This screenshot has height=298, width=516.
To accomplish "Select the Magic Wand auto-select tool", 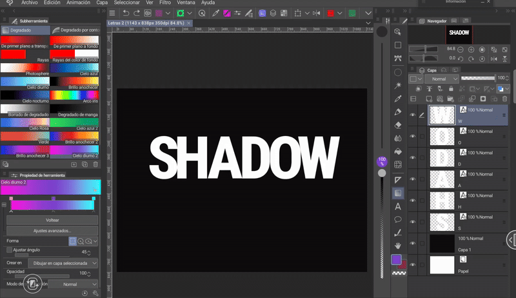I will pyautogui.click(x=398, y=84).
